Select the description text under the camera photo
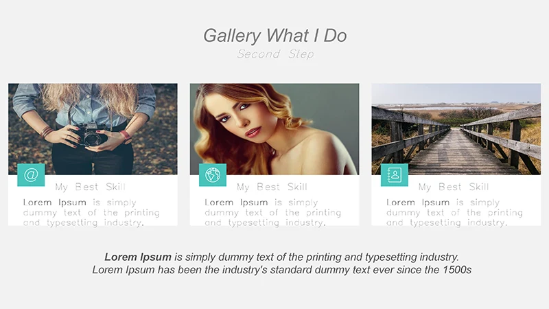This screenshot has height=309, width=549. pyautogui.click(x=83, y=213)
